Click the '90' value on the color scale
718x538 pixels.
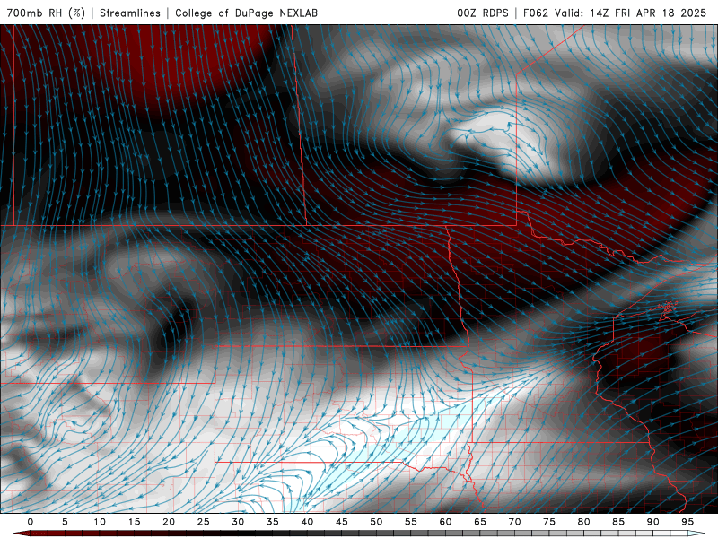[x=653, y=522]
